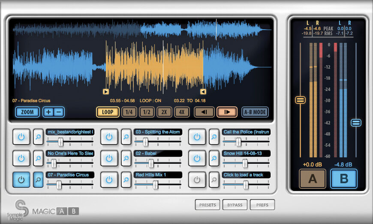Activate power icon for 07 - Paradise Circus
This screenshot has height=224, width=373.
click(21, 180)
